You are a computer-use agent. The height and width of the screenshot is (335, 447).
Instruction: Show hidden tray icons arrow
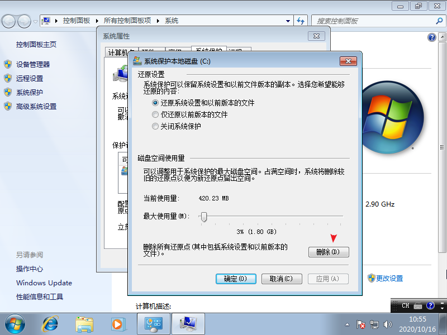[x=349, y=324]
